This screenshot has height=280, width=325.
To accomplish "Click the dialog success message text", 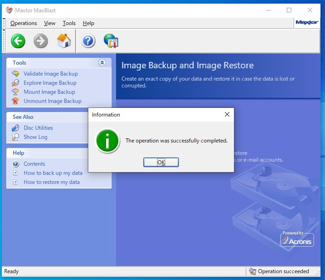I will tap(177, 141).
